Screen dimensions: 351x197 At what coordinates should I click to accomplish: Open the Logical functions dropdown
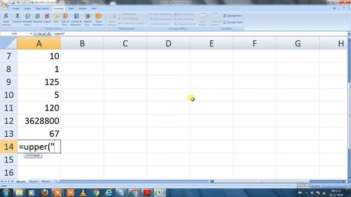click(47, 19)
